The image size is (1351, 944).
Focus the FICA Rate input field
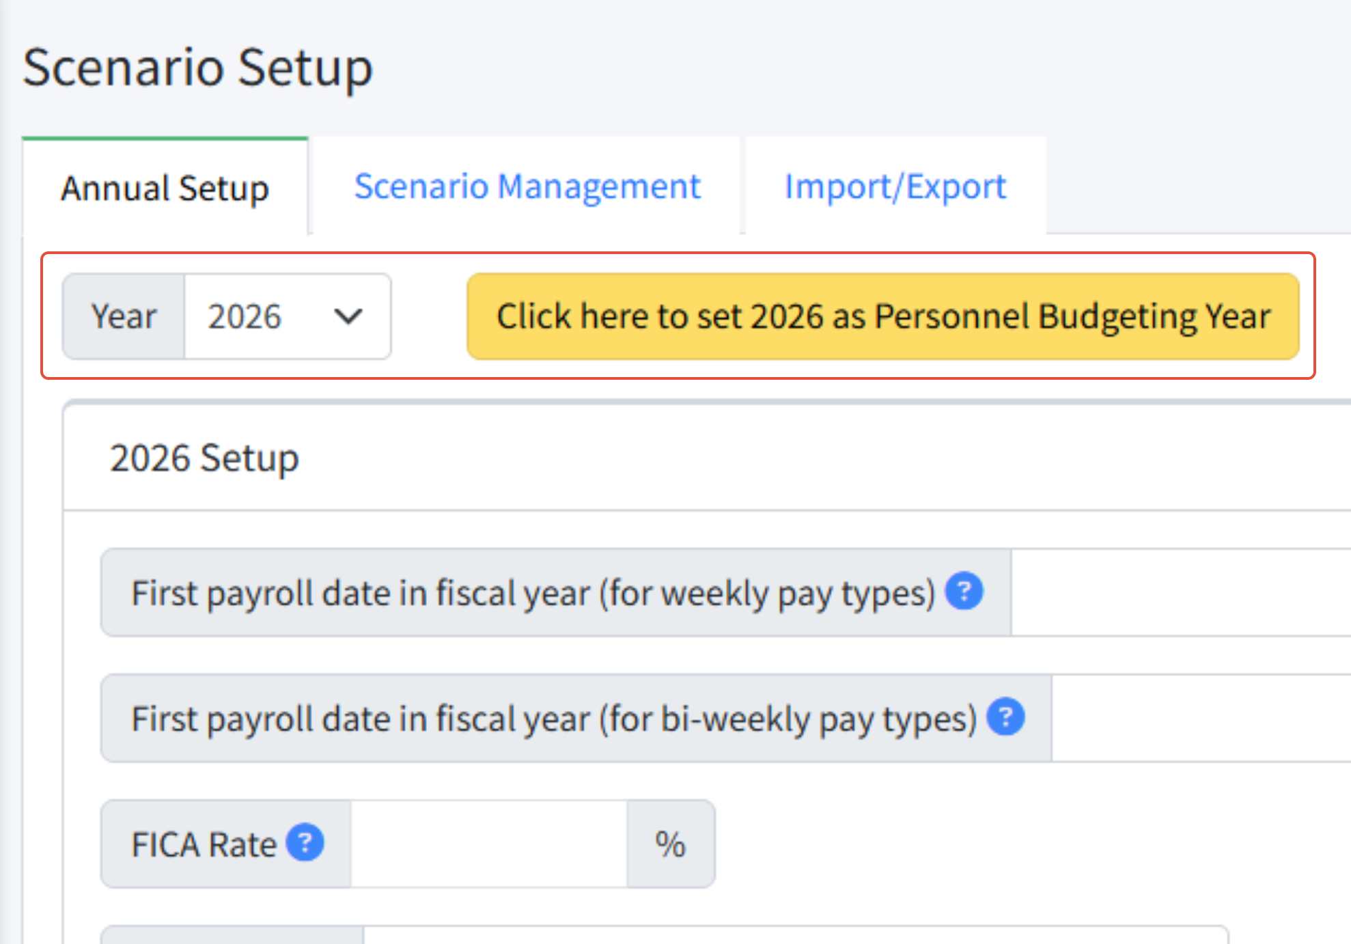pos(489,844)
